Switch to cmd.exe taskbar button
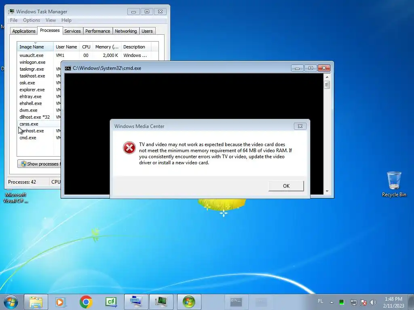Image resolution: width=414 pixels, height=310 pixels. (236, 302)
